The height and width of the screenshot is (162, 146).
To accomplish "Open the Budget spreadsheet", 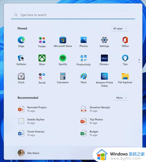I will 89,133.
